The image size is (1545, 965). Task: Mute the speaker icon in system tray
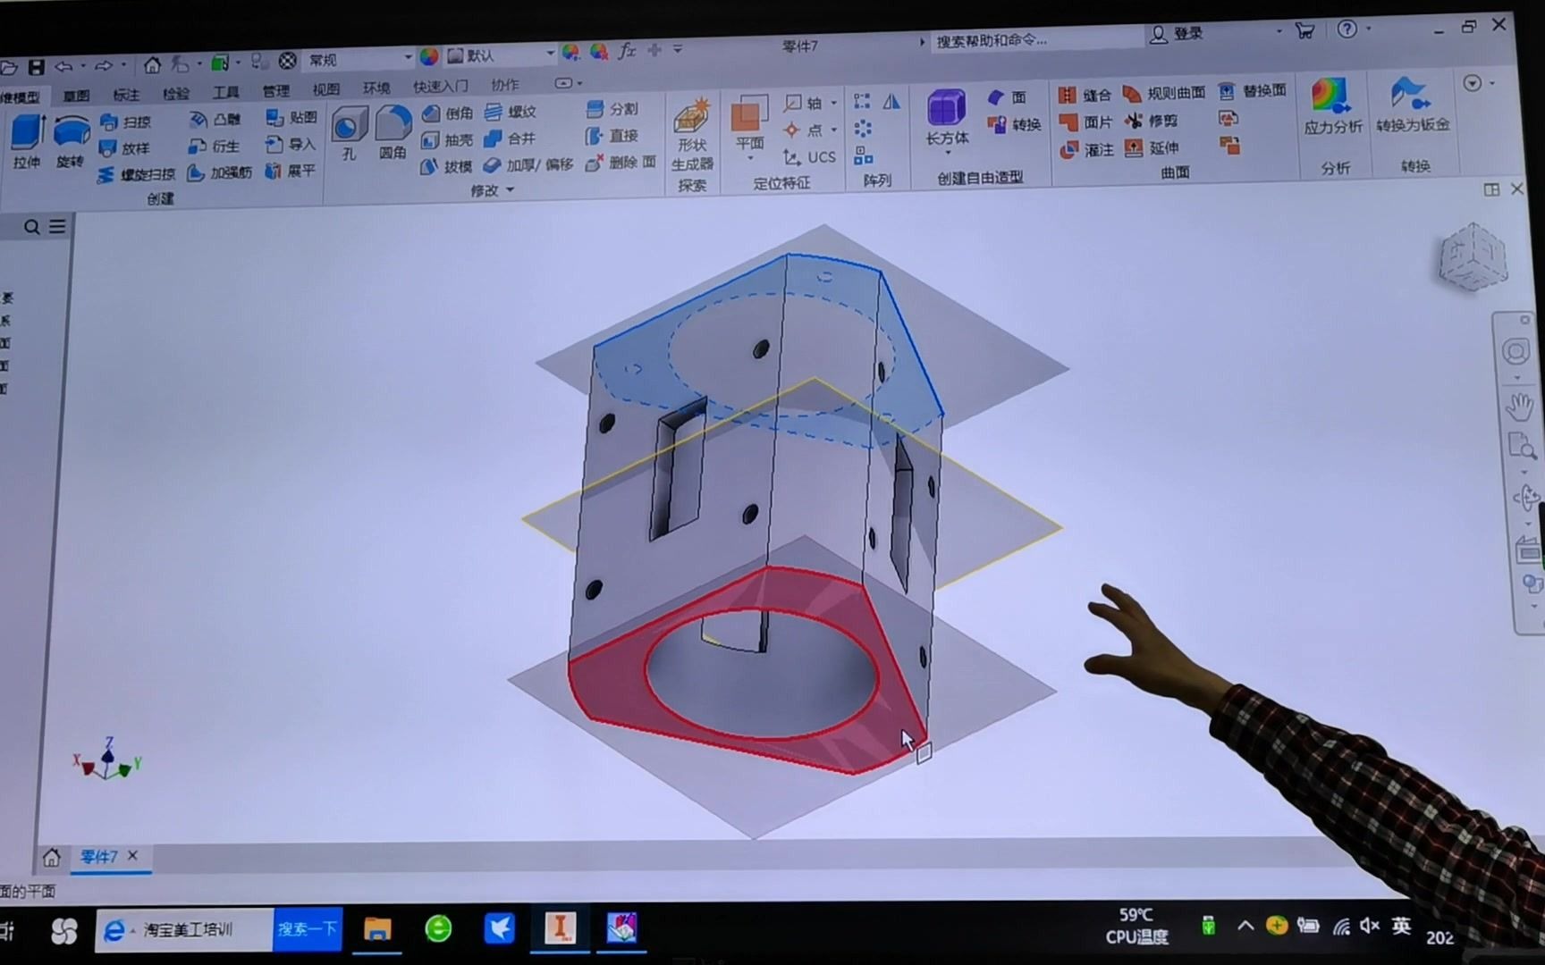tap(1371, 927)
